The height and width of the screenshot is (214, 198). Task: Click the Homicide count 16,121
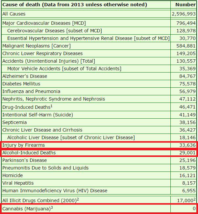(187, 175)
